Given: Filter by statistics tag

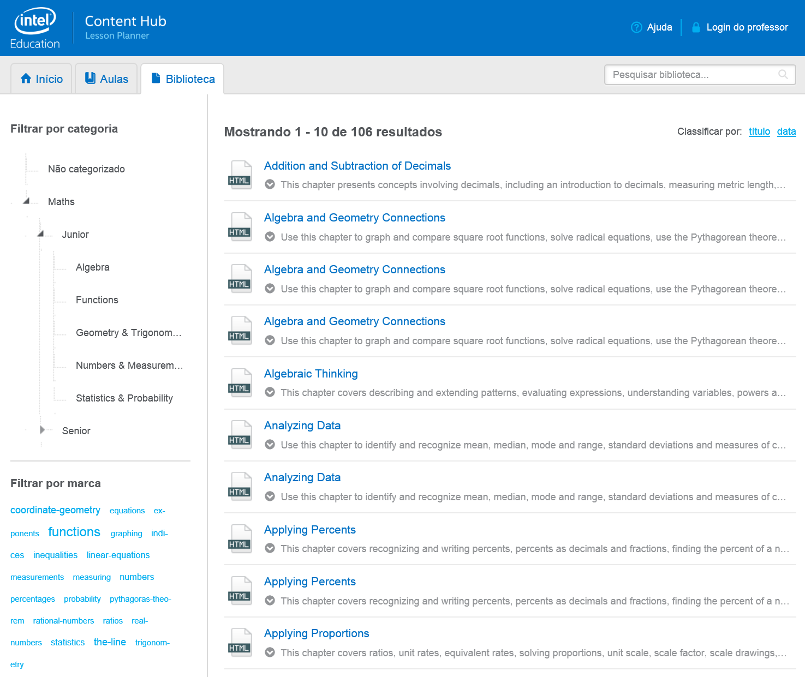Looking at the screenshot, I should click(68, 642).
